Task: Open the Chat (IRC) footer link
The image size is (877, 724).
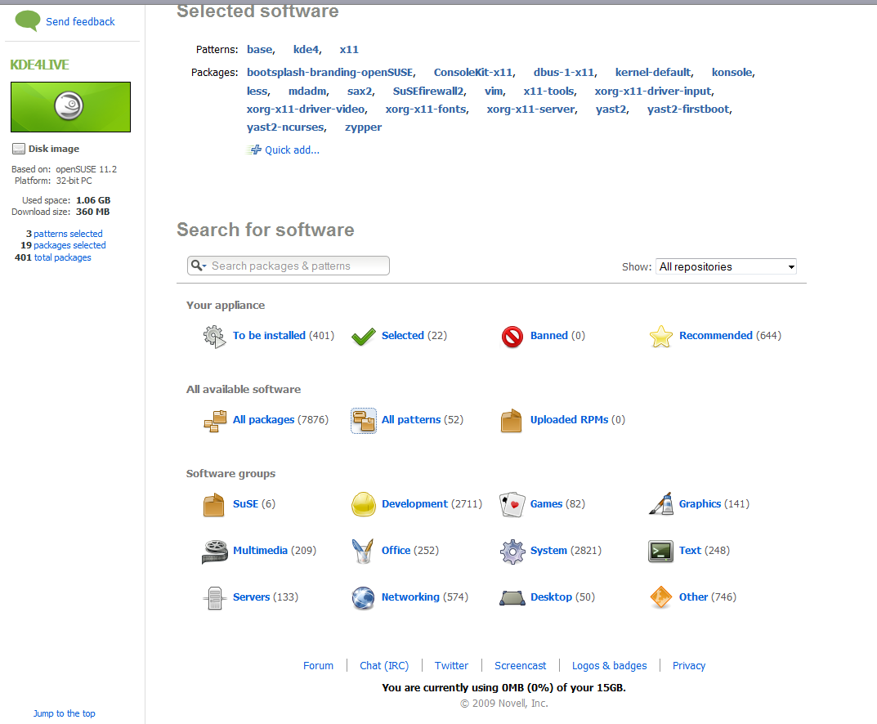Action: [x=383, y=665]
